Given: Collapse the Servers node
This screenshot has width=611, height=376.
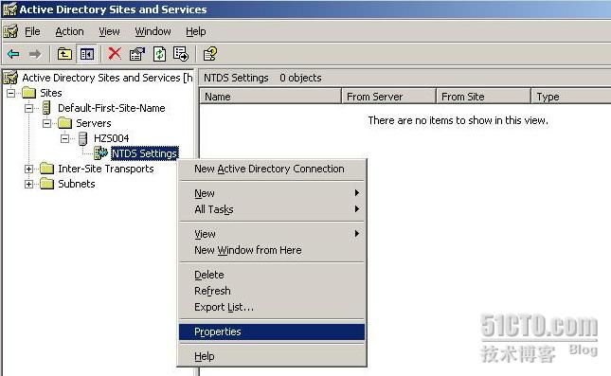Looking at the screenshot, I should 46,123.
